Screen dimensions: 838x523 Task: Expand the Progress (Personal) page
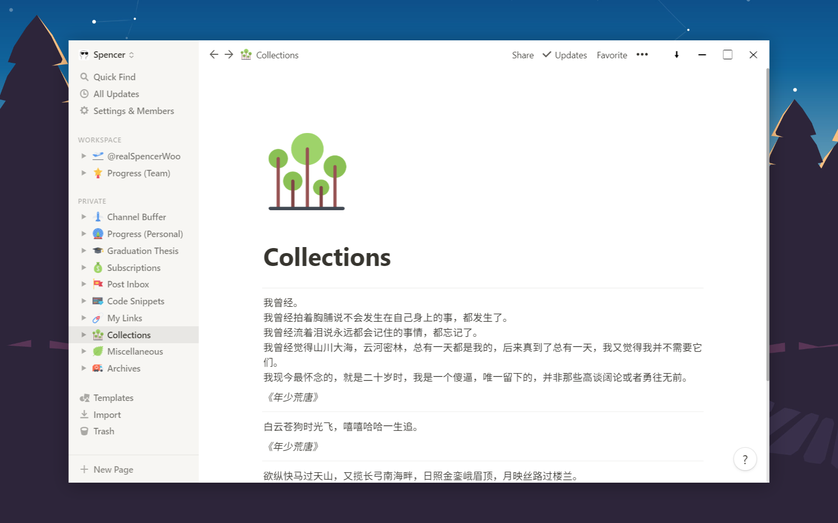(x=84, y=234)
